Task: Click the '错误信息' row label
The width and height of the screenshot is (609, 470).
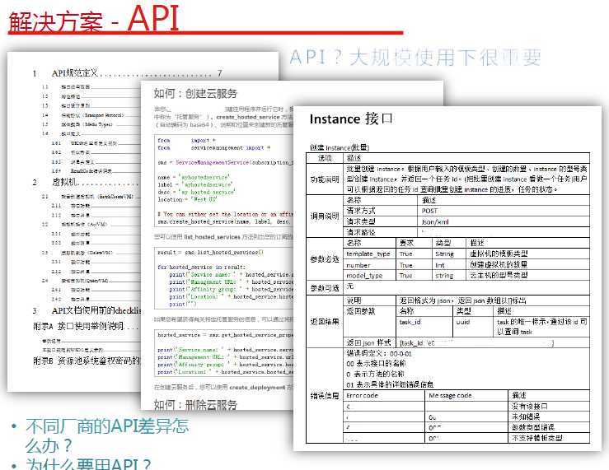Action: click(x=325, y=396)
